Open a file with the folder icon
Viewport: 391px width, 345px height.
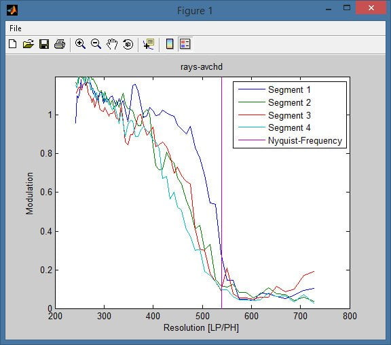pyautogui.click(x=29, y=44)
